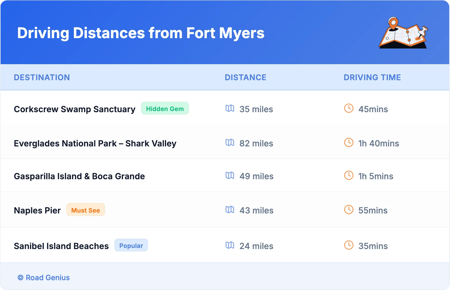
Task: Click the 35 miles distance value
Action: coord(256,109)
